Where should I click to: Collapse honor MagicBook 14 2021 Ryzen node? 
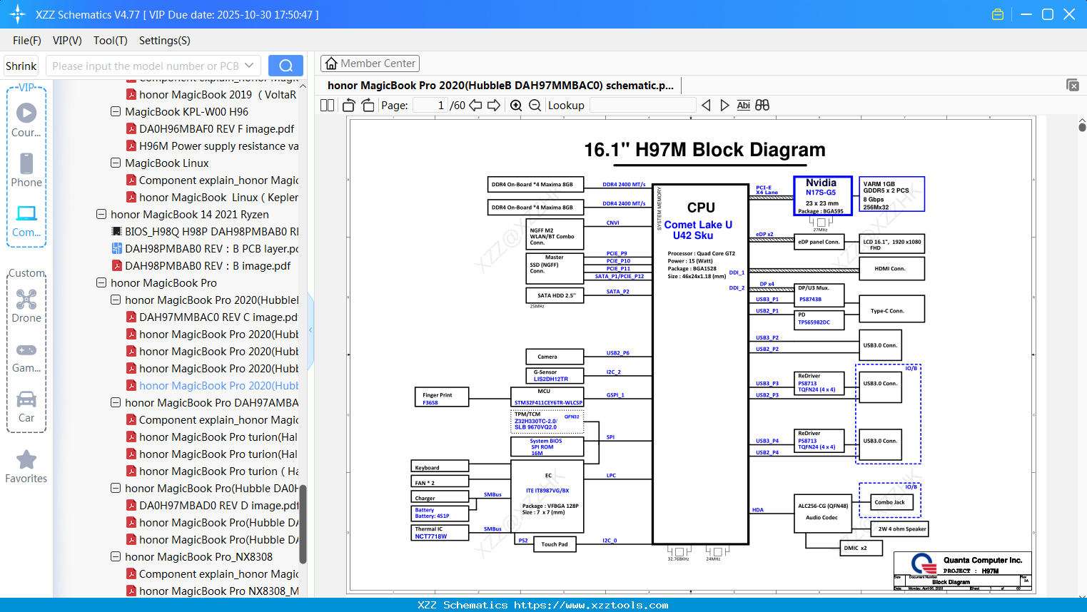(101, 214)
